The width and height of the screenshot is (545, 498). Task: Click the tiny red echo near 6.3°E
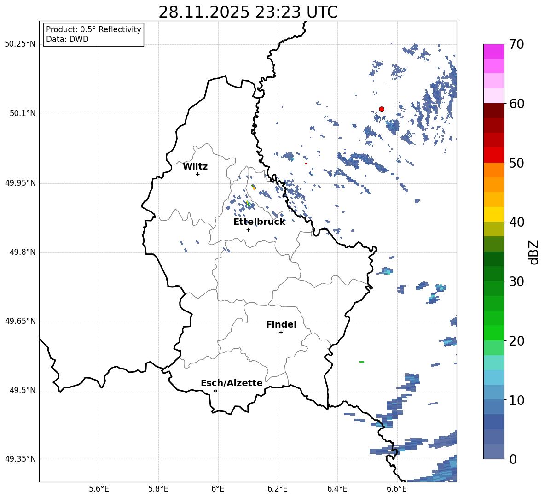(x=306, y=164)
